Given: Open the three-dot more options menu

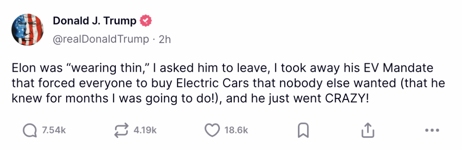Looking at the screenshot, I should (x=432, y=130).
